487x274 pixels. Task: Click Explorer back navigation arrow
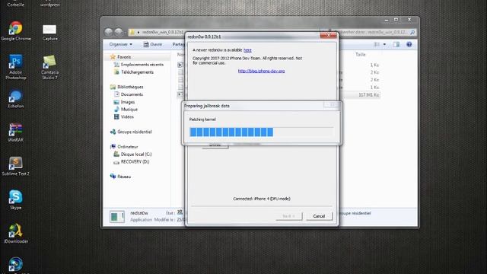(x=108, y=32)
